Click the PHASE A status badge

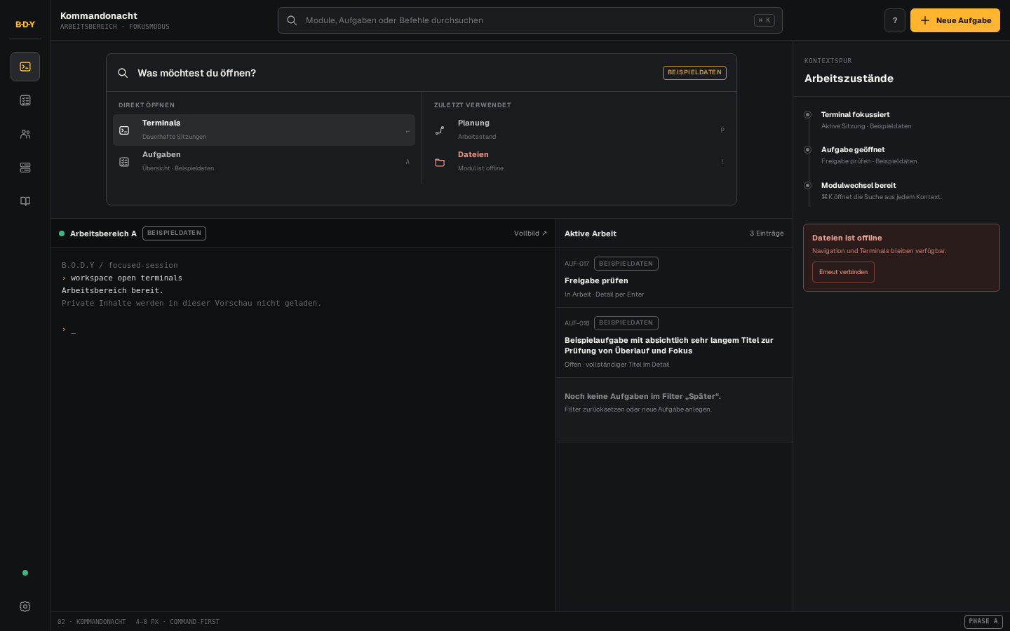[983, 622]
